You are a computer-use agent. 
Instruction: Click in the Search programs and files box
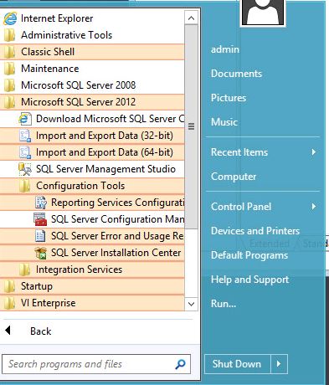point(96,364)
